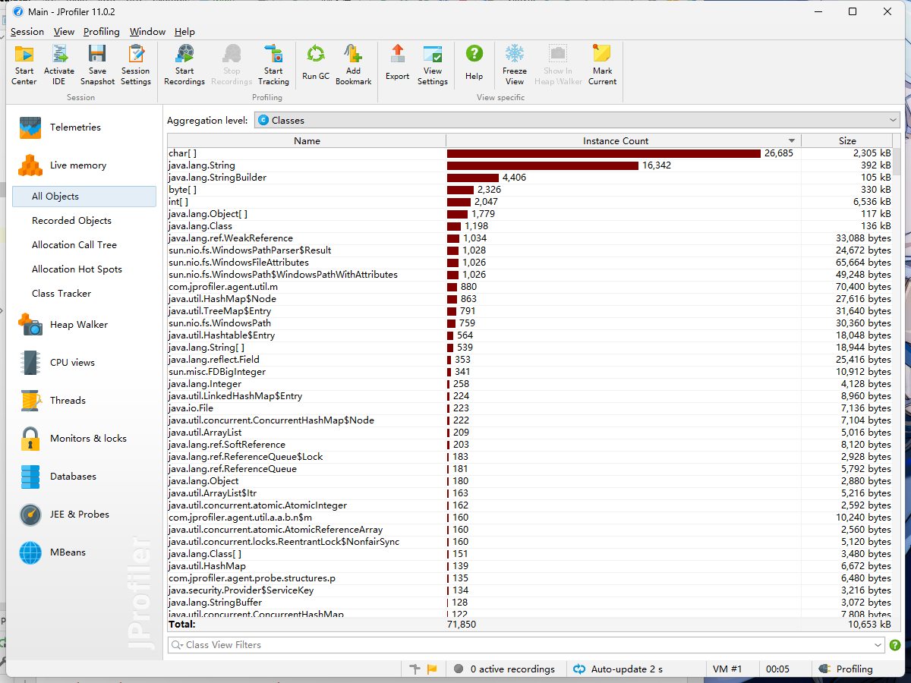The image size is (911, 683).
Task: Click the Activate IDE icon
Action: (59, 65)
